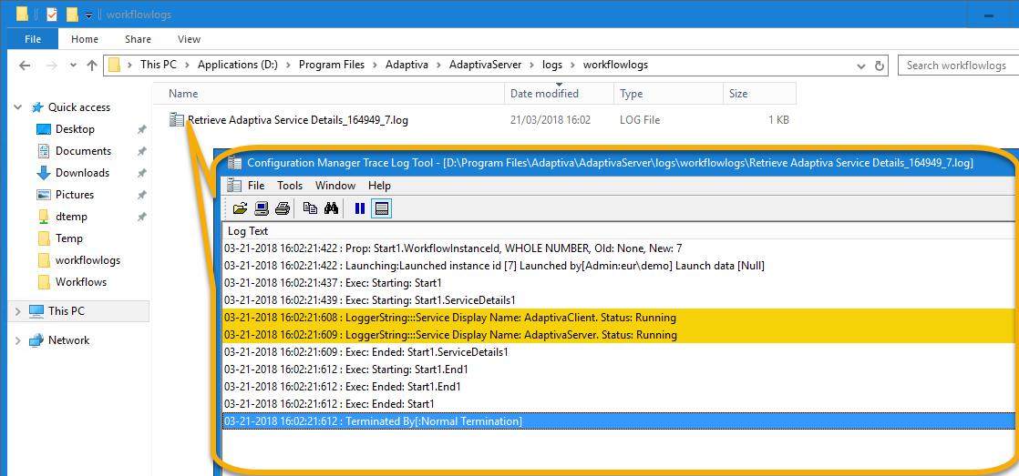This screenshot has width=1019, height=476.
Task: Sort files by the Type column header
Action: [668, 94]
